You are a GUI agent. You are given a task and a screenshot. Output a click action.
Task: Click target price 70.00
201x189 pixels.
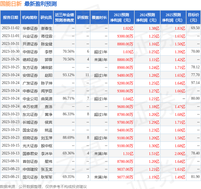point(195,52)
